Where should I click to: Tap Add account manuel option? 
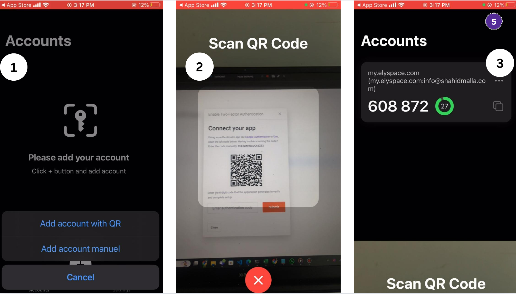(80, 248)
